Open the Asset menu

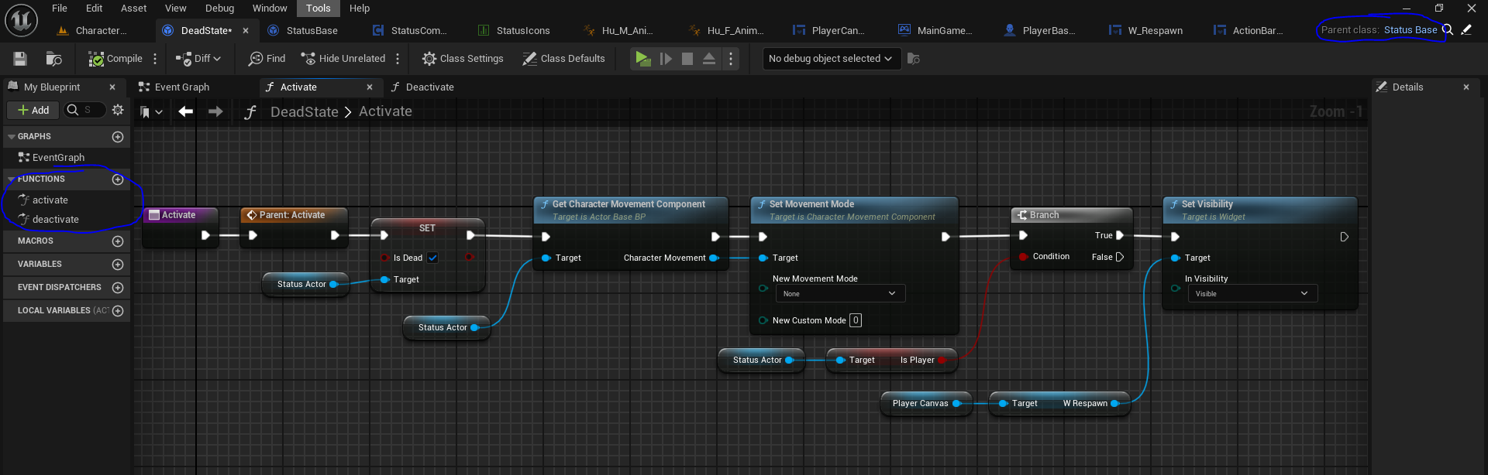133,9
